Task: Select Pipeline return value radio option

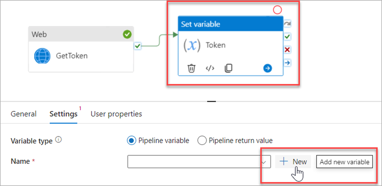Action: [202, 140]
